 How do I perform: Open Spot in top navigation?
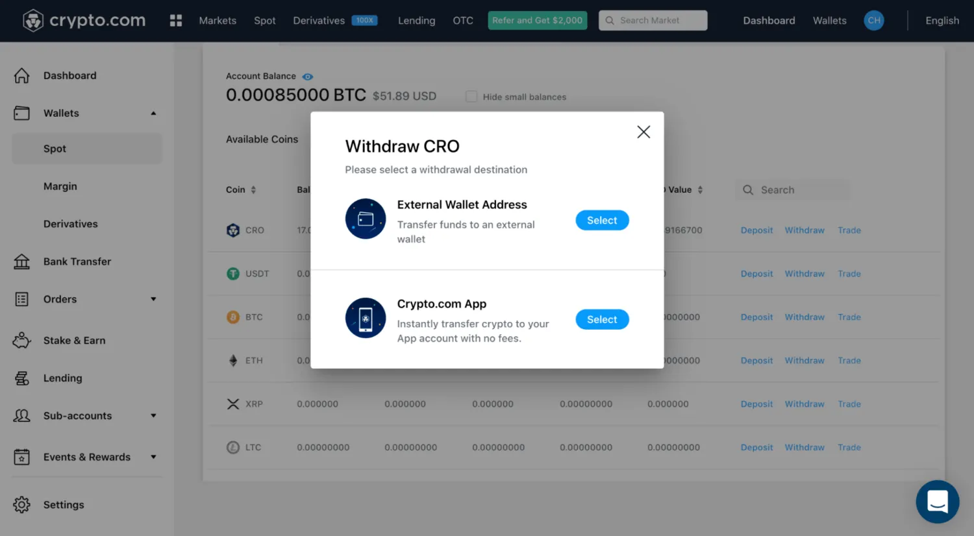265,21
